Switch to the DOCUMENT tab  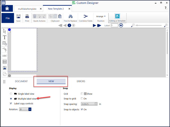click(21, 81)
